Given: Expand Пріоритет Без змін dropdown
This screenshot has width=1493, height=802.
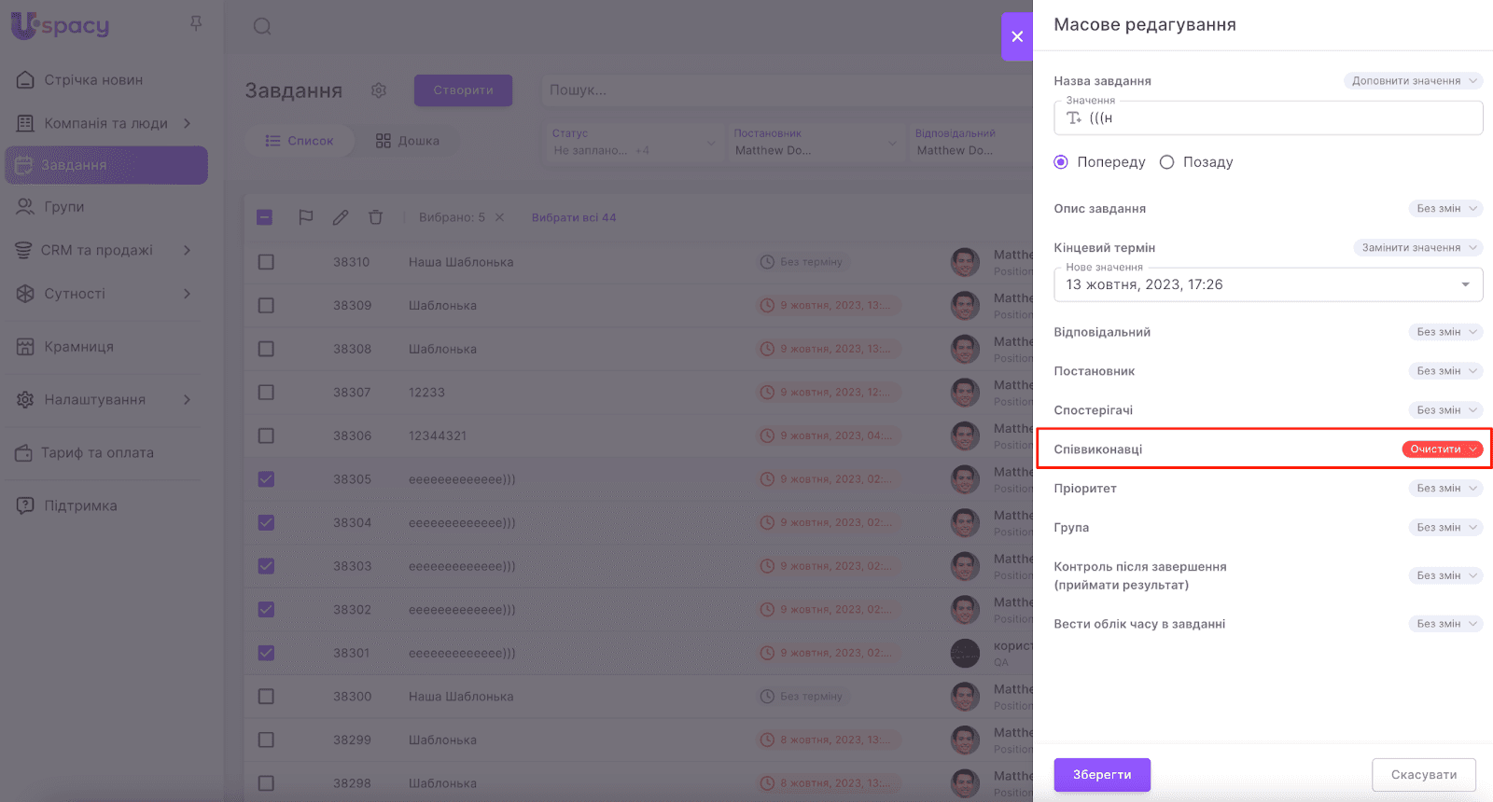Looking at the screenshot, I should 1444,489.
